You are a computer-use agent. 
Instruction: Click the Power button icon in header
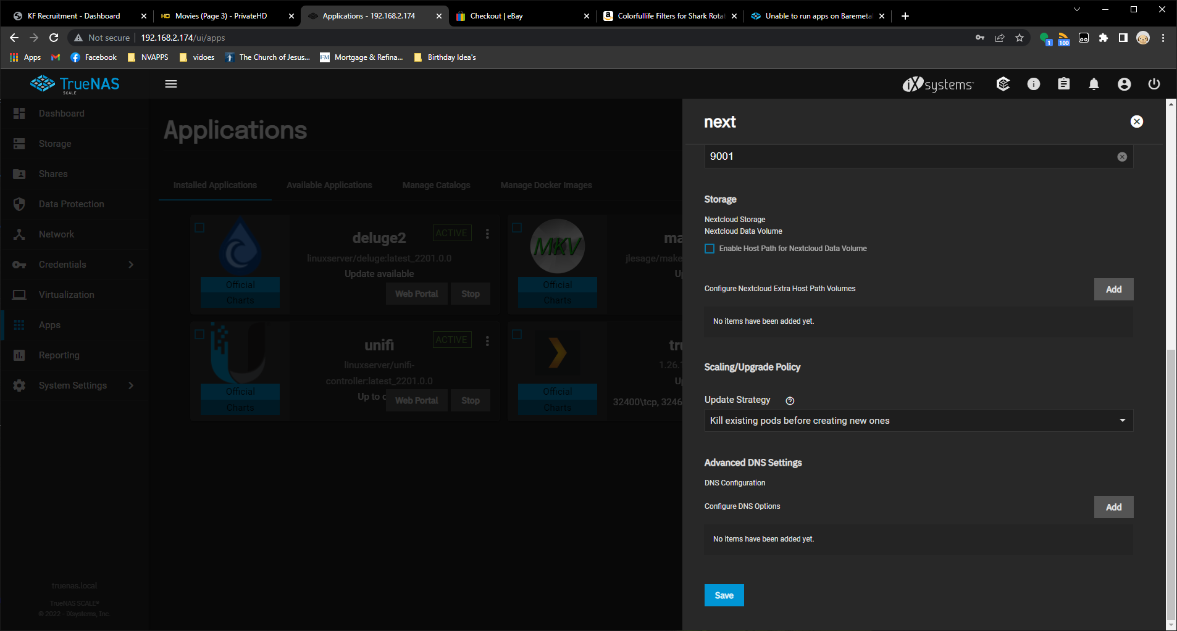[1154, 84]
